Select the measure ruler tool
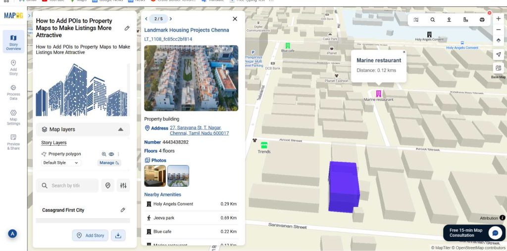This screenshot has height=251, width=507. click(x=465, y=20)
